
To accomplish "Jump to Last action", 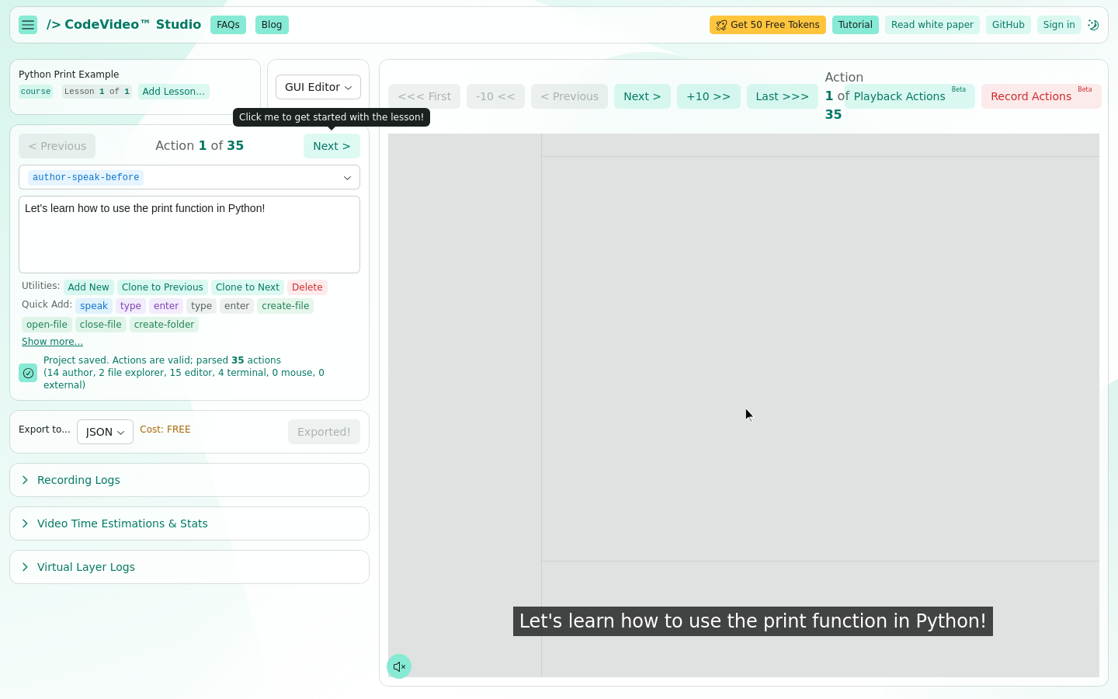I will click(783, 96).
